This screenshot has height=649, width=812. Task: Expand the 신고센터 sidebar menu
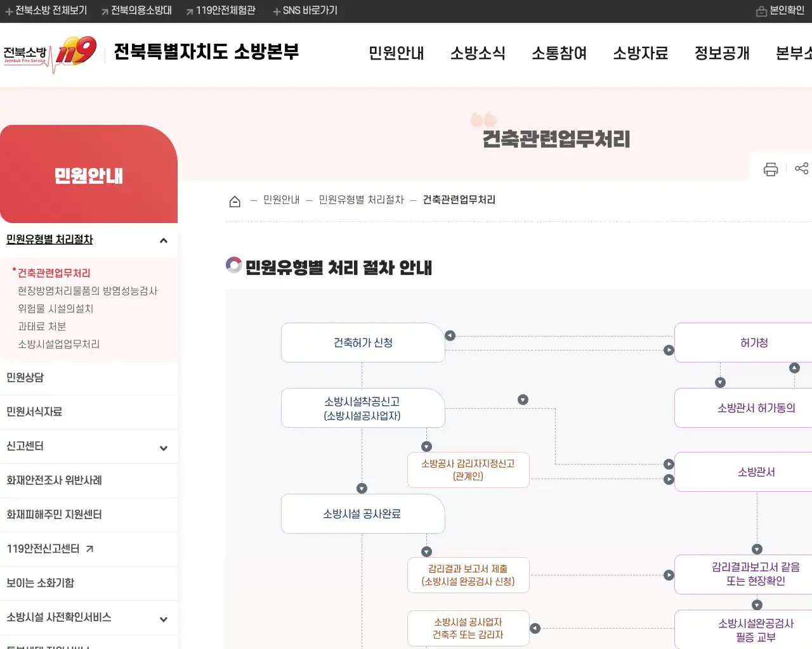coord(163,447)
